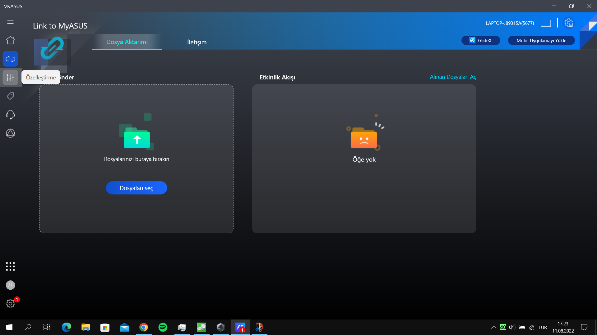Click the laptop device icon in header
The height and width of the screenshot is (335, 597).
click(x=546, y=23)
